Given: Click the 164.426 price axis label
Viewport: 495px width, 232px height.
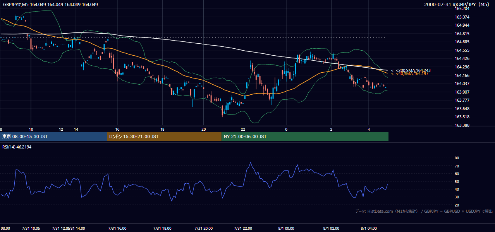Looking at the screenshot, I should tap(462, 58).
